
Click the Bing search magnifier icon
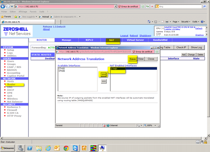click(x=204, y=7)
